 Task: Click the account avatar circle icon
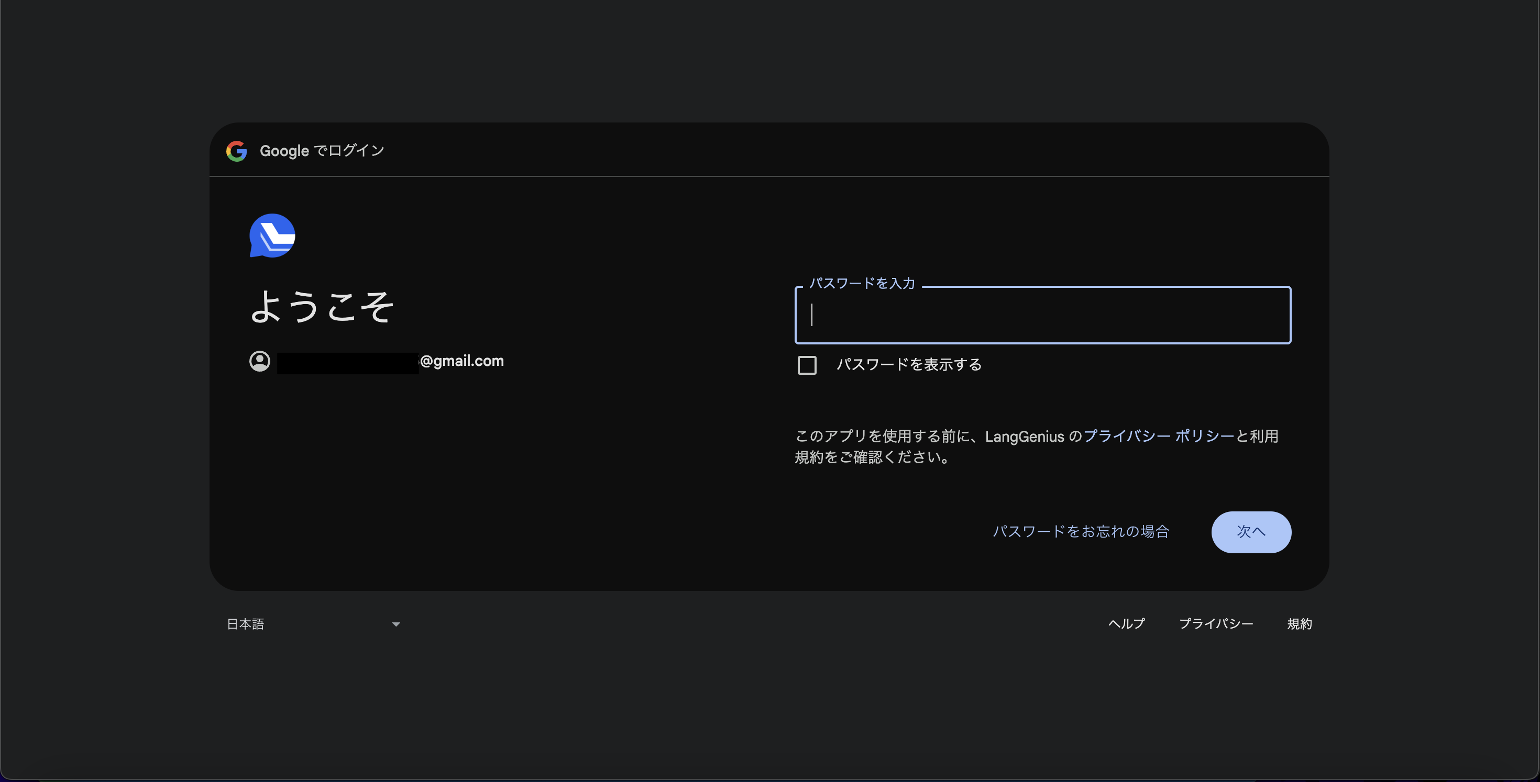[259, 361]
